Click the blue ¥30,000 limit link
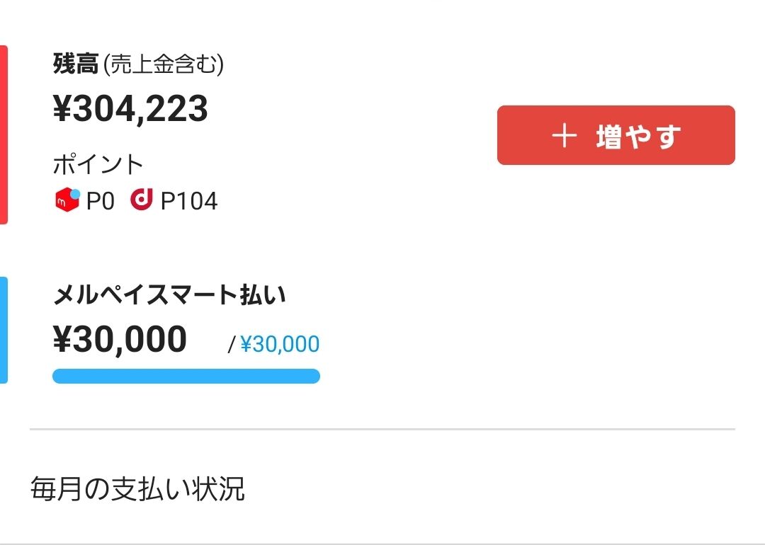 (x=280, y=345)
